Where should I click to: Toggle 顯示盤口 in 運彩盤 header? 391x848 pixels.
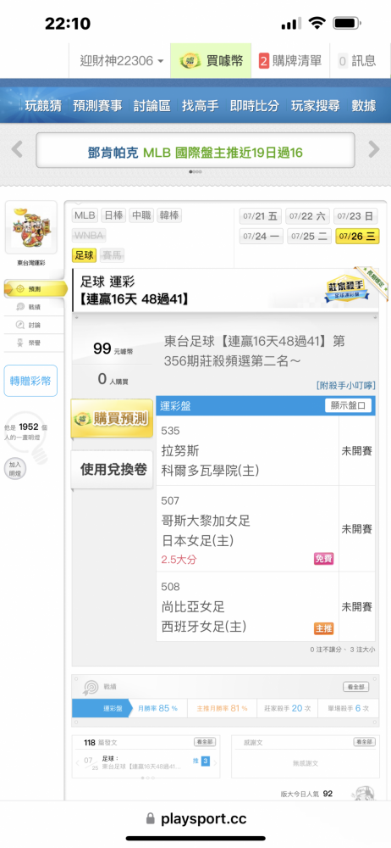[x=349, y=405]
